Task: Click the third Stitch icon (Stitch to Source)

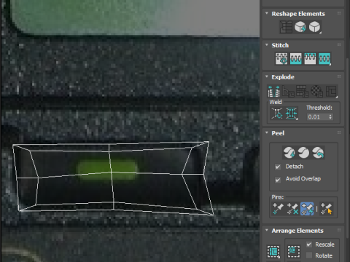Action: 310,59
